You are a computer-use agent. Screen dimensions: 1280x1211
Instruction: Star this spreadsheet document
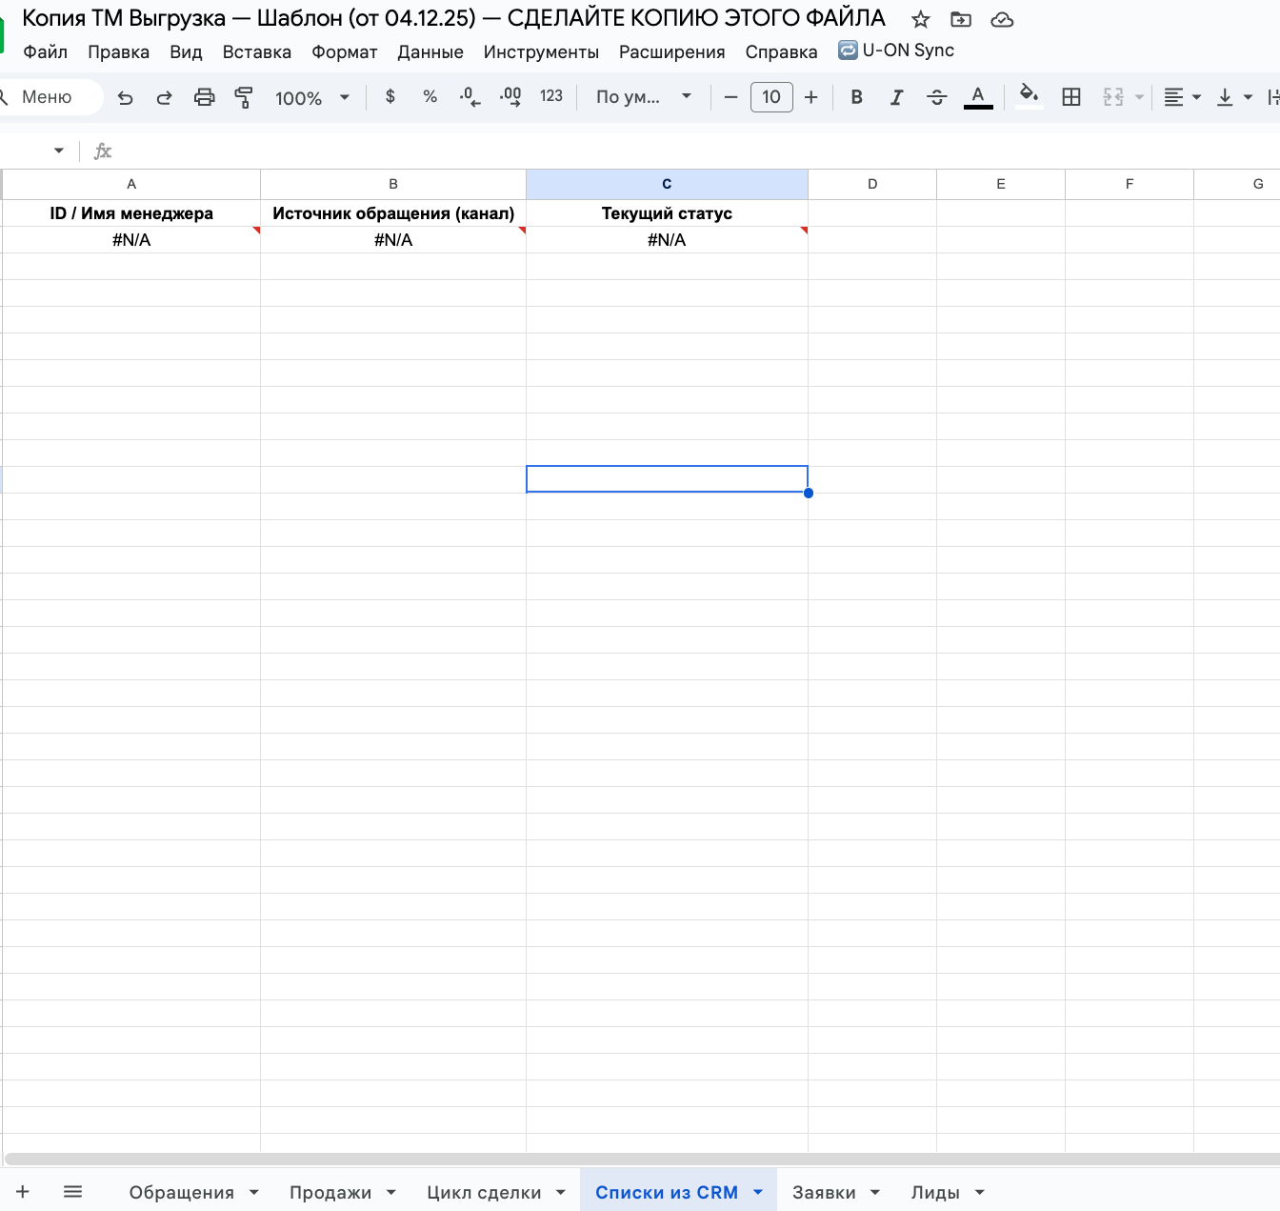920,20
